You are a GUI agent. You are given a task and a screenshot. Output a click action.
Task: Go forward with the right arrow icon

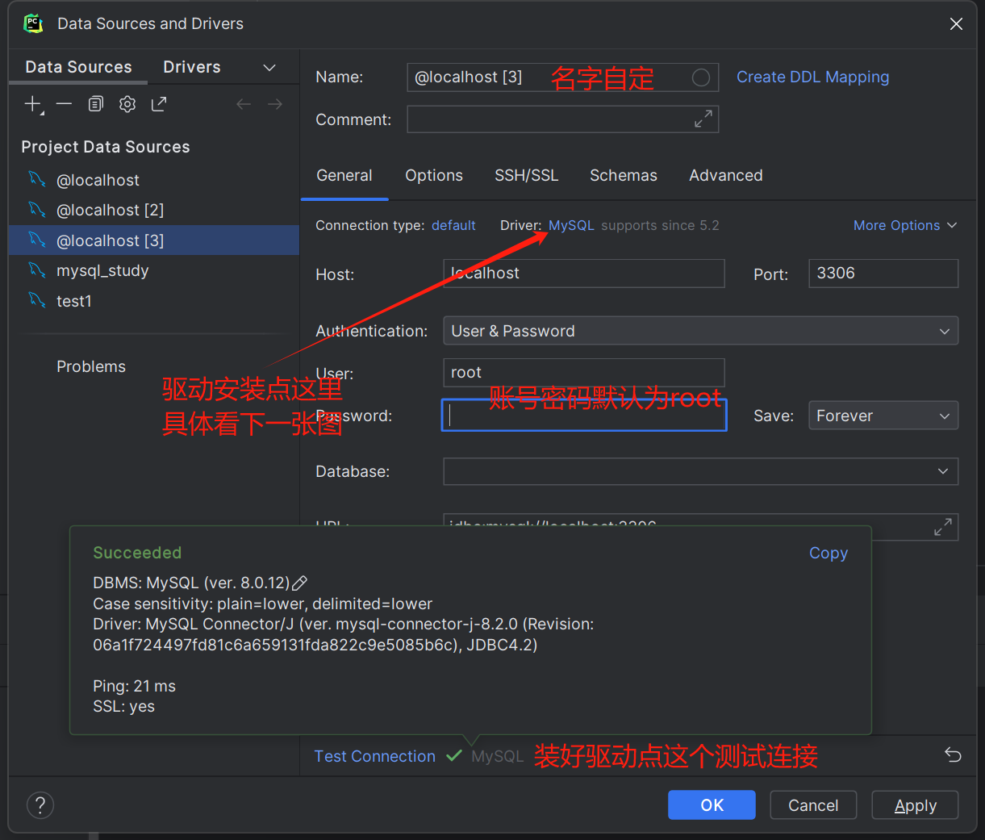tap(275, 104)
